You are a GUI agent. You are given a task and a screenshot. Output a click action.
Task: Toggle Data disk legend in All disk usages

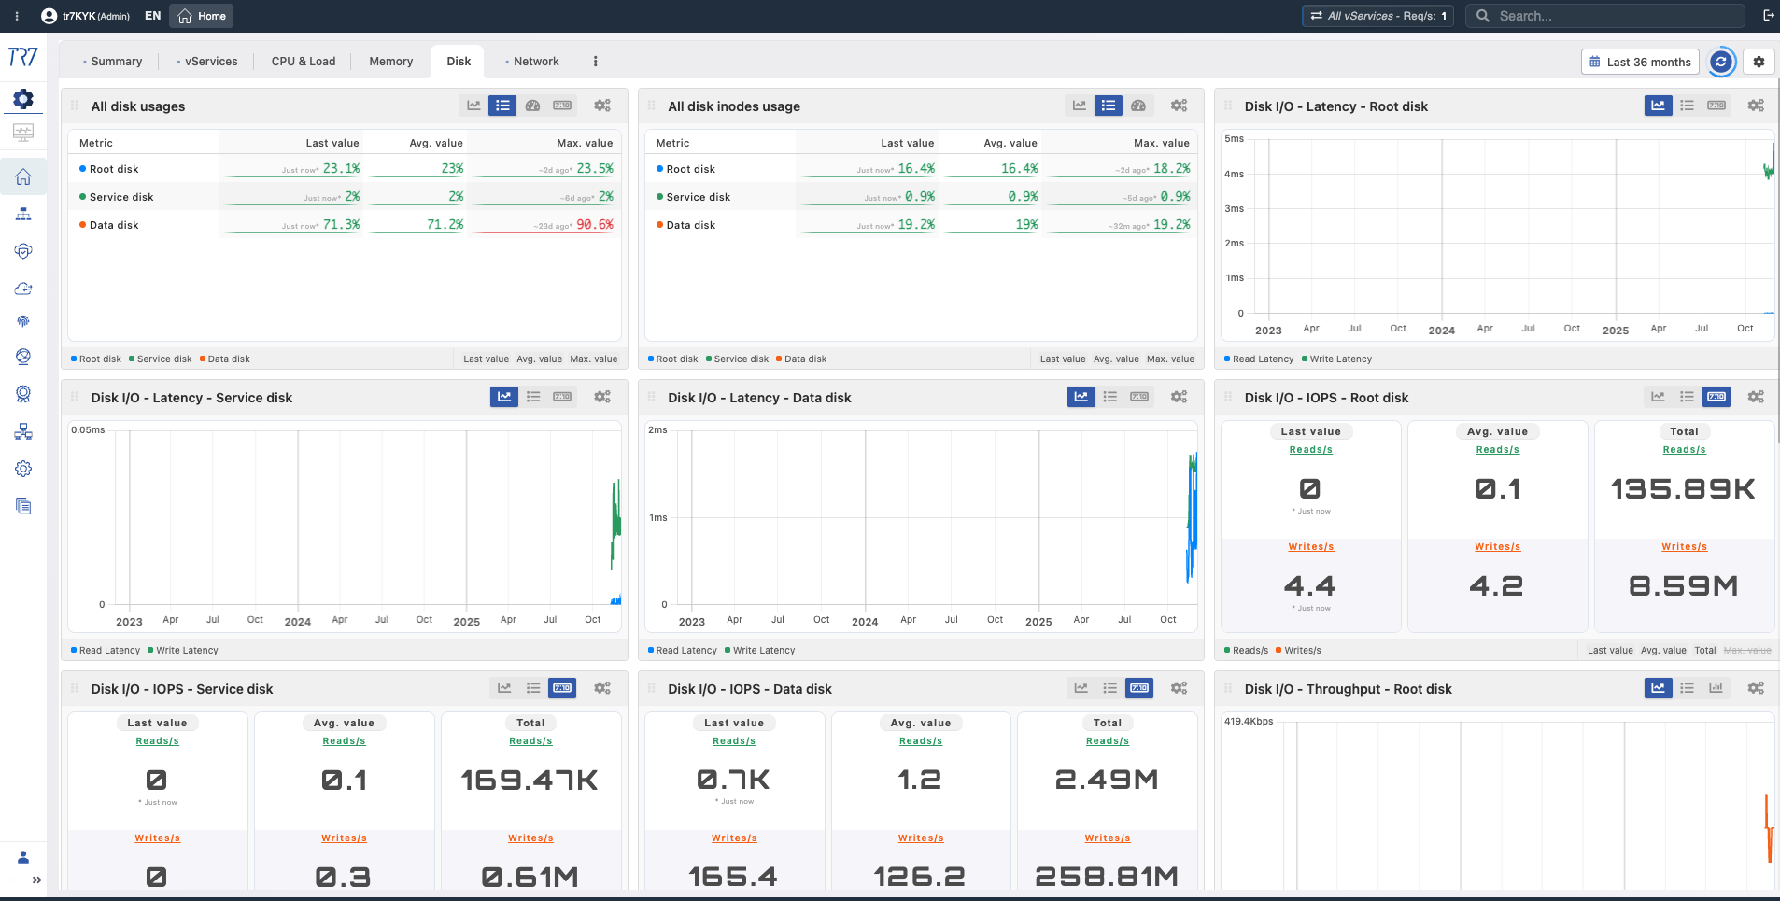coord(225,359)
